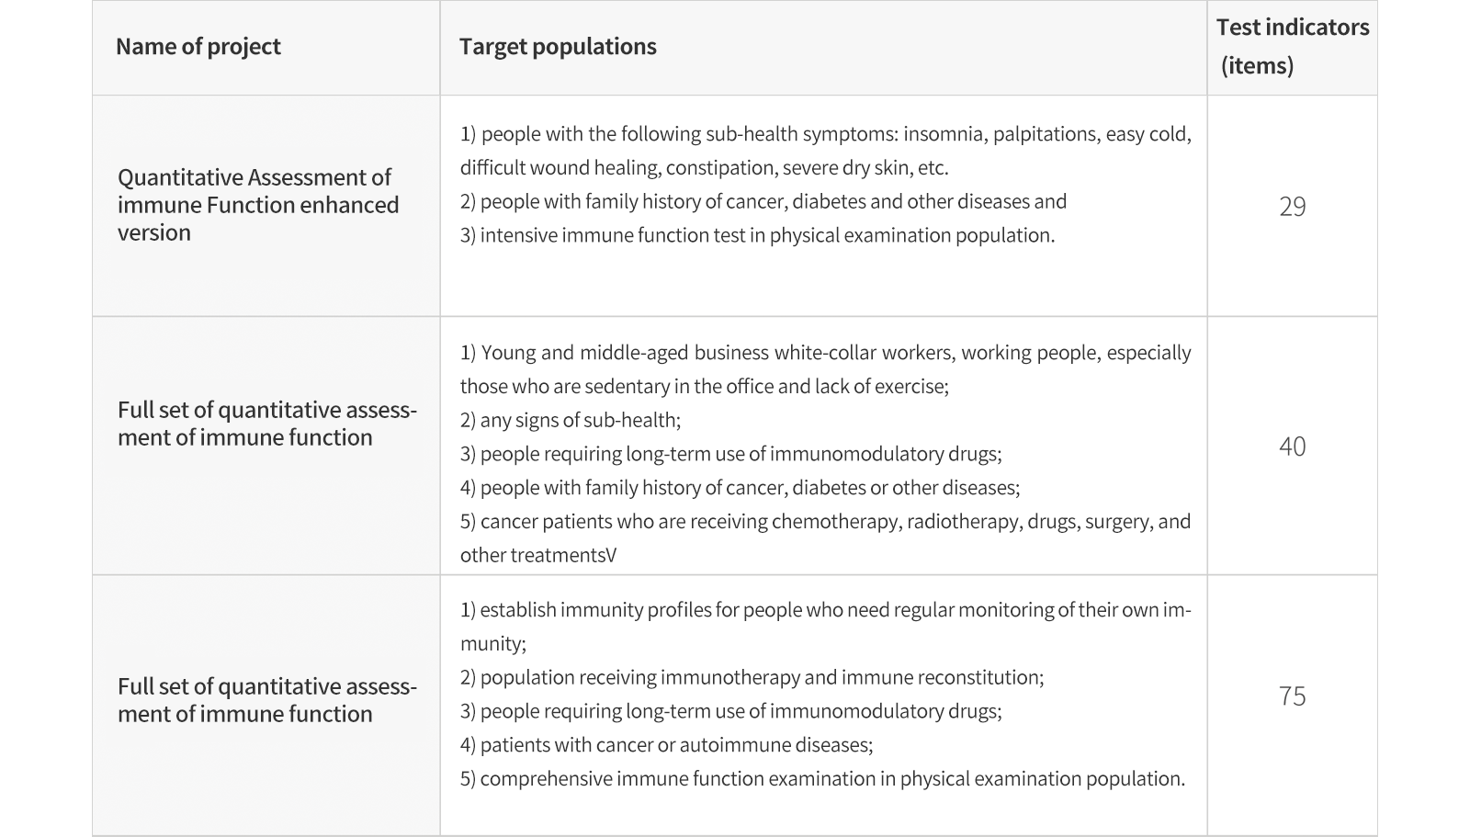Click the test indicator value 40

pos(1292,447)
